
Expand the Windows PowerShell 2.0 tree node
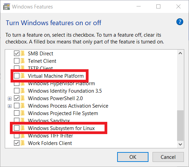click(x=10, y=99)
